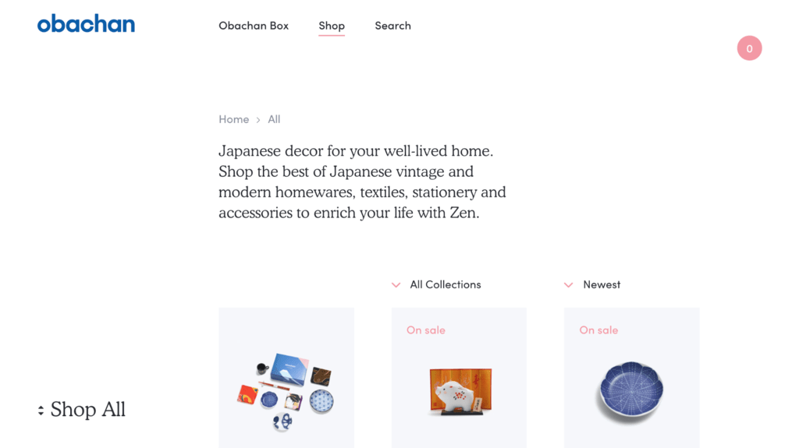Click the obachan logo
Image resolution: width=799 pixels, height=448 pixels.
click(86, 24)
